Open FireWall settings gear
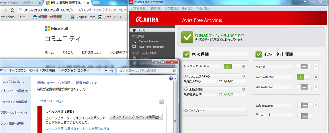Viewport: 329px width, 133px height. click(316, 66)
